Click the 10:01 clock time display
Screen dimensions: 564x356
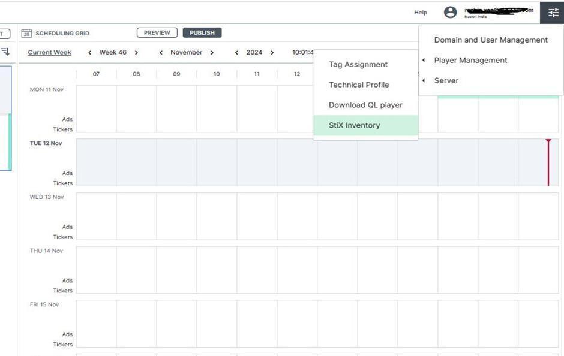pos(303,53)
